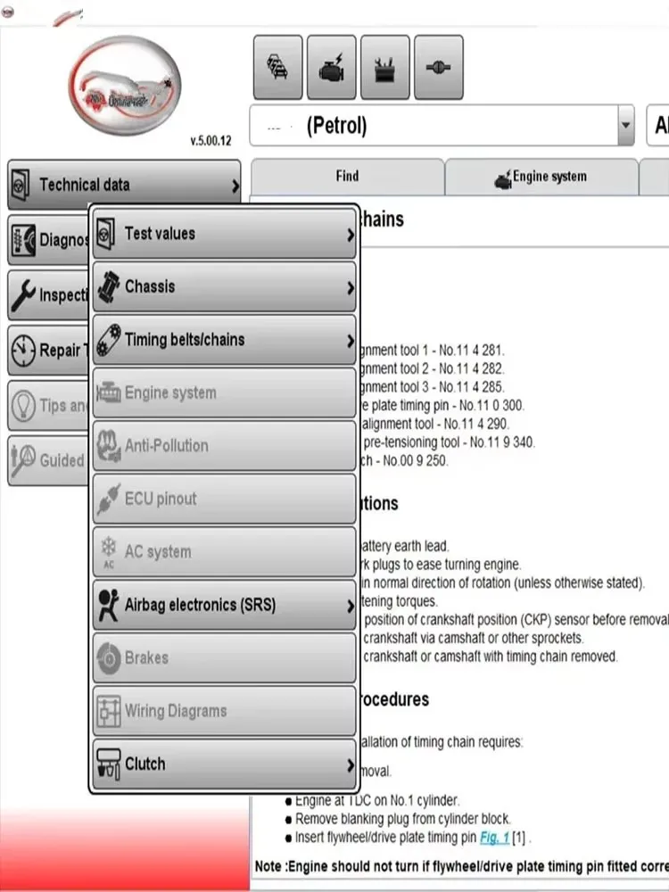Open the Fig. 1 link
669x892 pixels.
tap(494, 838)
